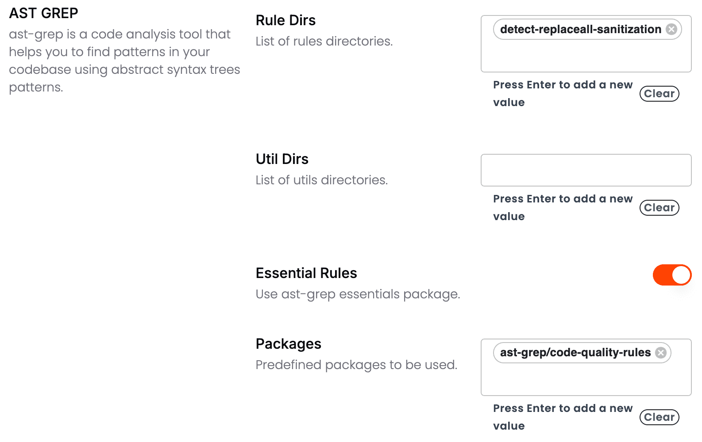The height and width of the screenshot is (442, 702).
Task: Click 'Use ast-grep essentials package' description
Action: click(x=358, y=294)
